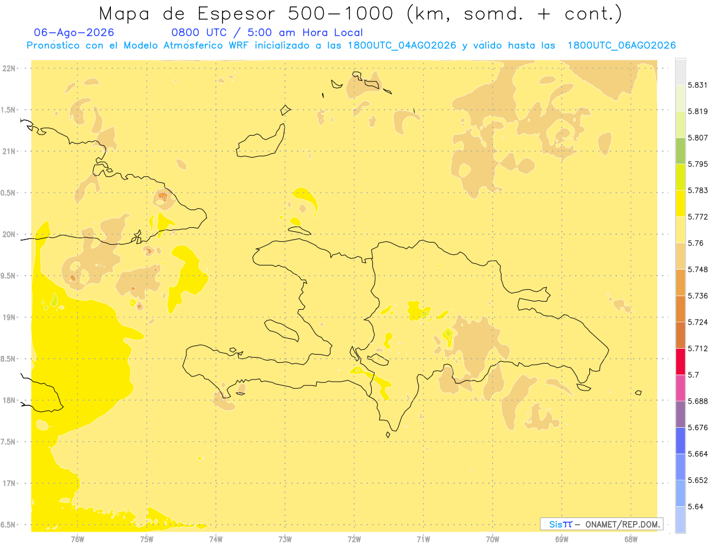The height and width of the screenshot is (547, 708).
Task: Click the '73W' longitude label
Action: (x=285, y=539)
